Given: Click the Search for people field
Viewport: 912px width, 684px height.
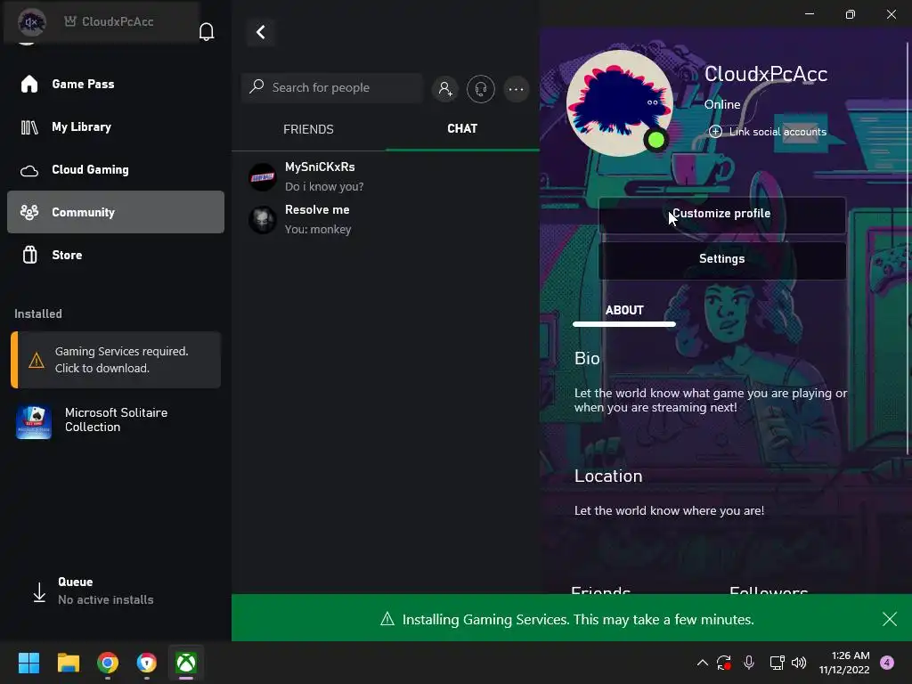Looking at the screenshot, I should [331, 88].
